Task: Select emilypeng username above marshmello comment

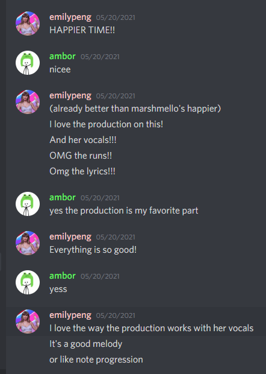Action: (70, 96)
